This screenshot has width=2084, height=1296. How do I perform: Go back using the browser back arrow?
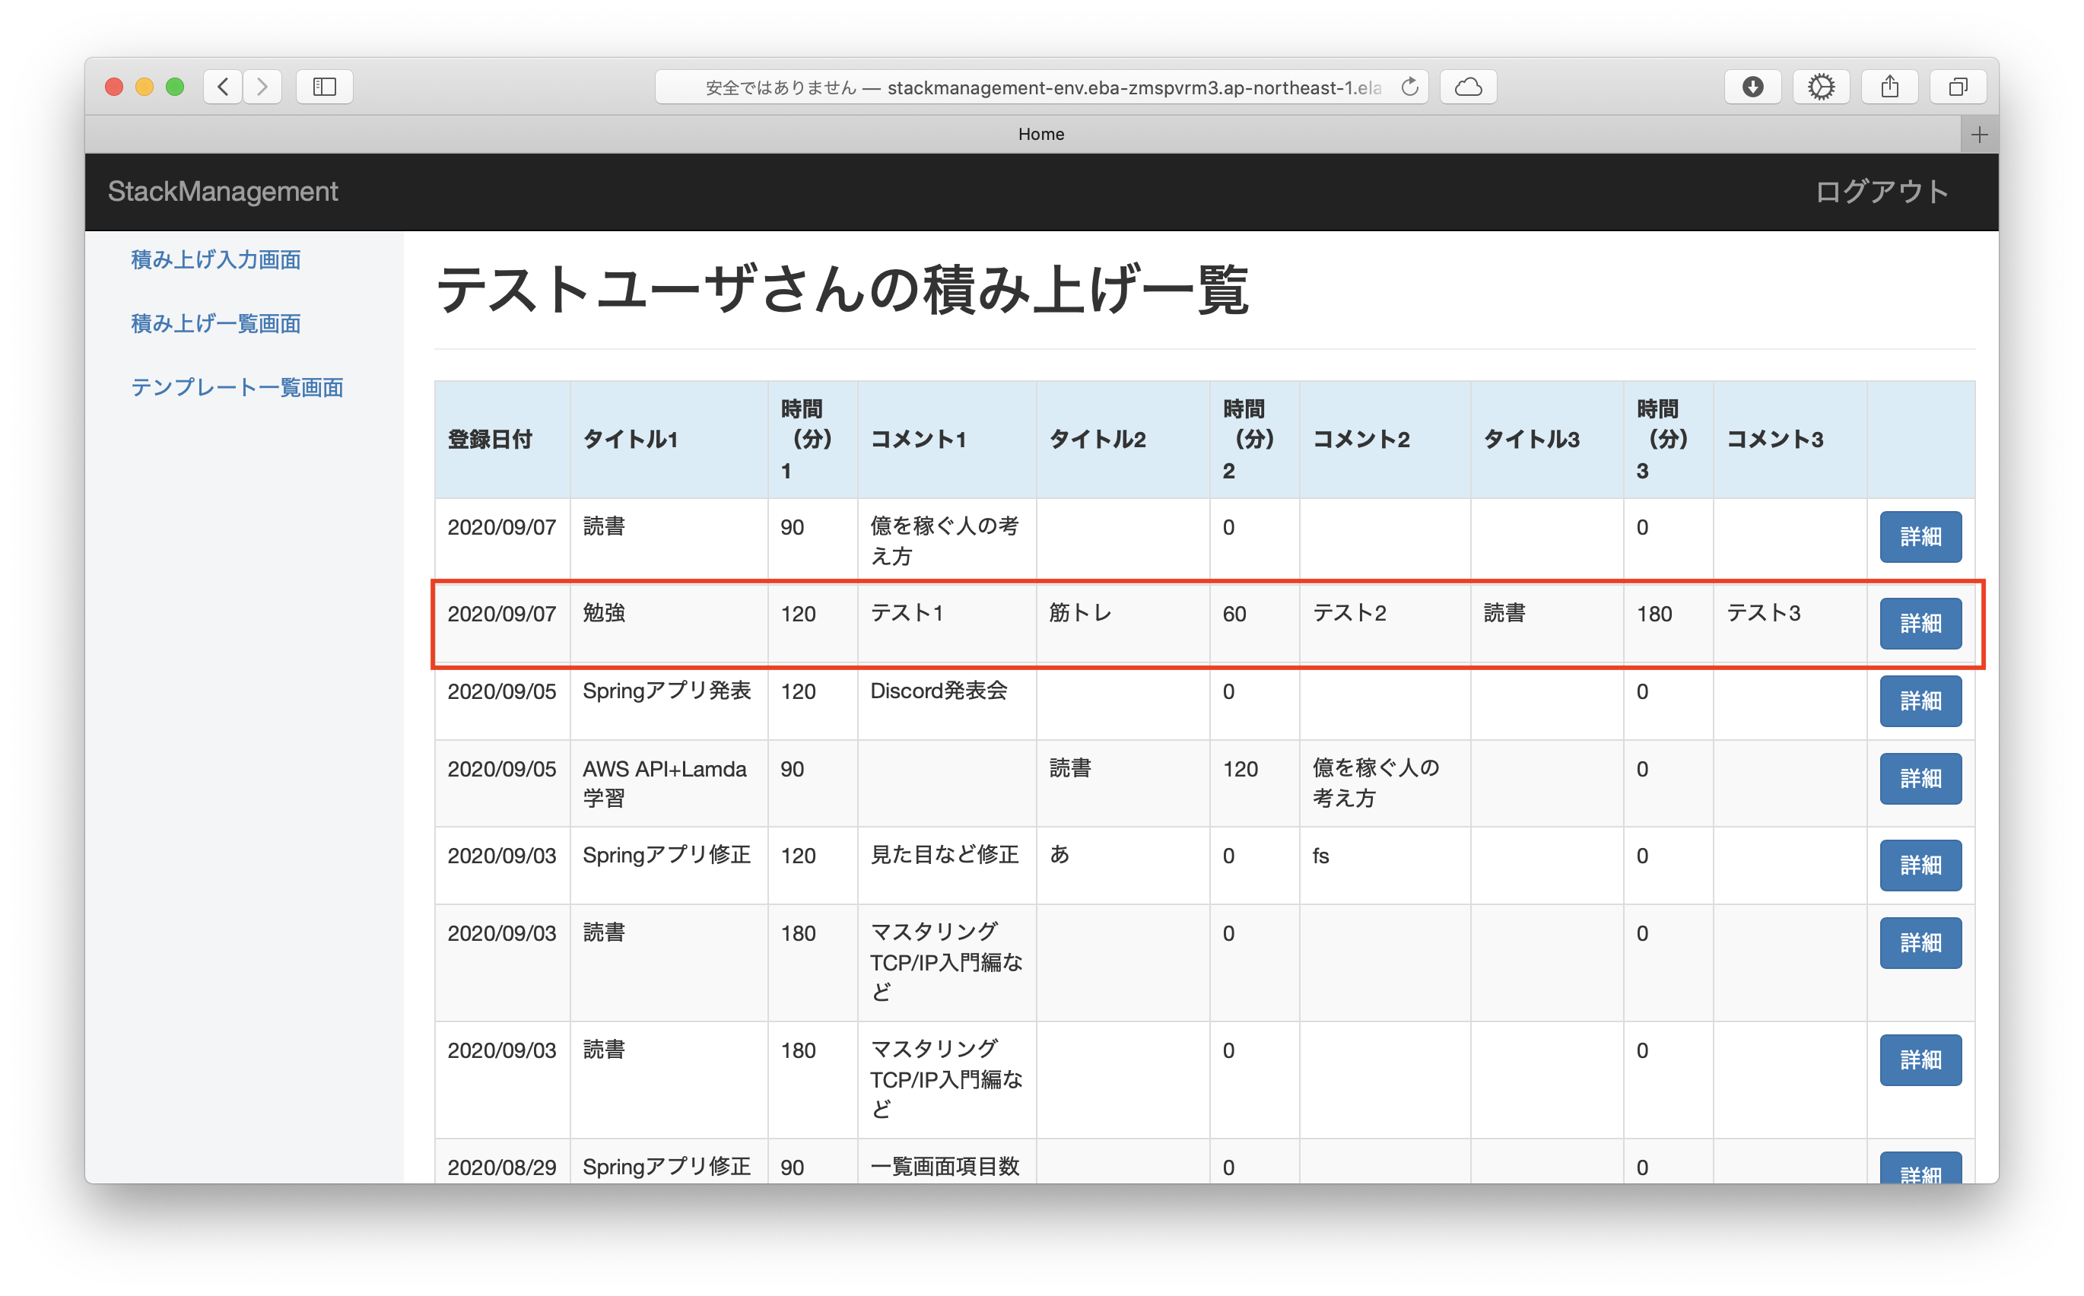[x=223, y=86]
